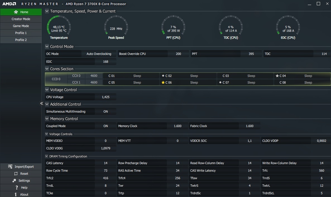Screen dimensions: 331x197
Task: Click the Reset square icon
Action: pyautogui.click(x=16, y=174)
